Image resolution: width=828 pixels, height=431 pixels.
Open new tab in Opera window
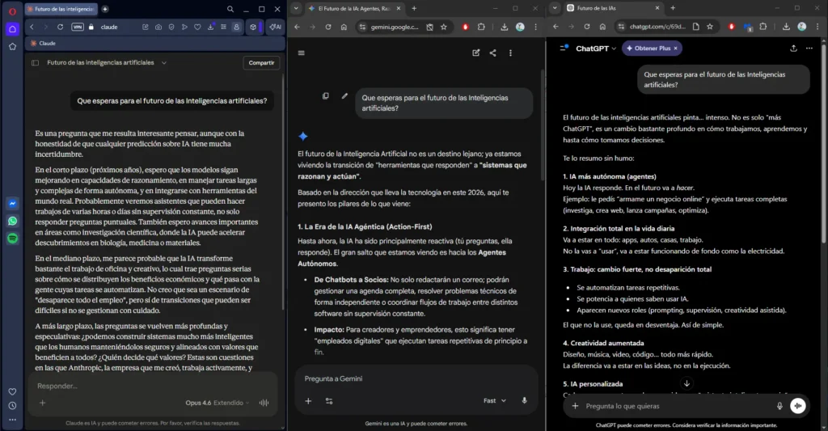pos(105,9)
